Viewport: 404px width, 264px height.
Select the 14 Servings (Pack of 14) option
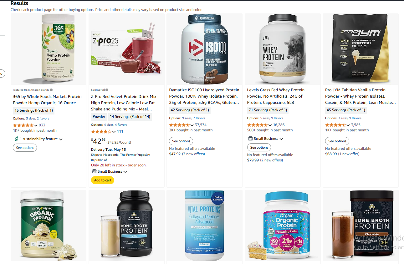tap(130, 117)
